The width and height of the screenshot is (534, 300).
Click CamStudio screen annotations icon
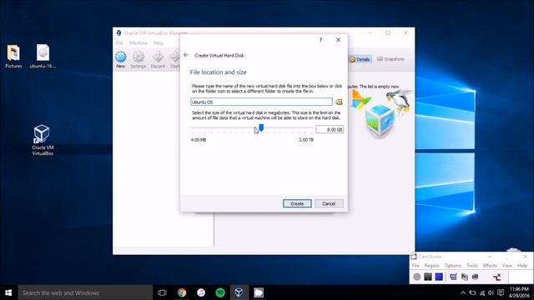[476, 277]
